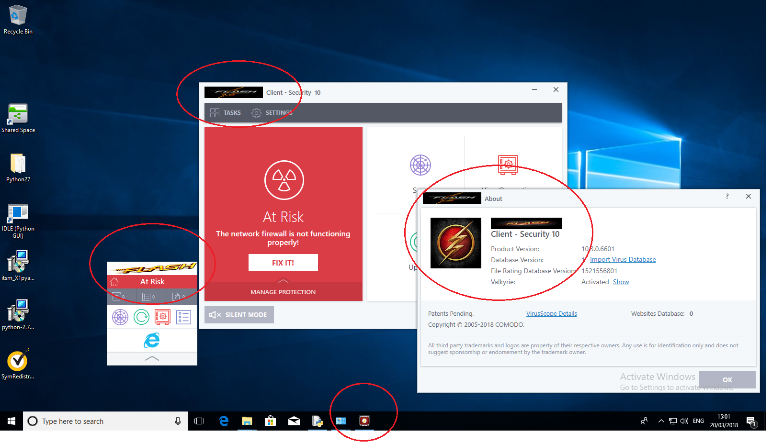Image resolution: width=772 pixels, height=443 pixels.
Task: Click the contained apps counter in the widget
Action: 118,297
